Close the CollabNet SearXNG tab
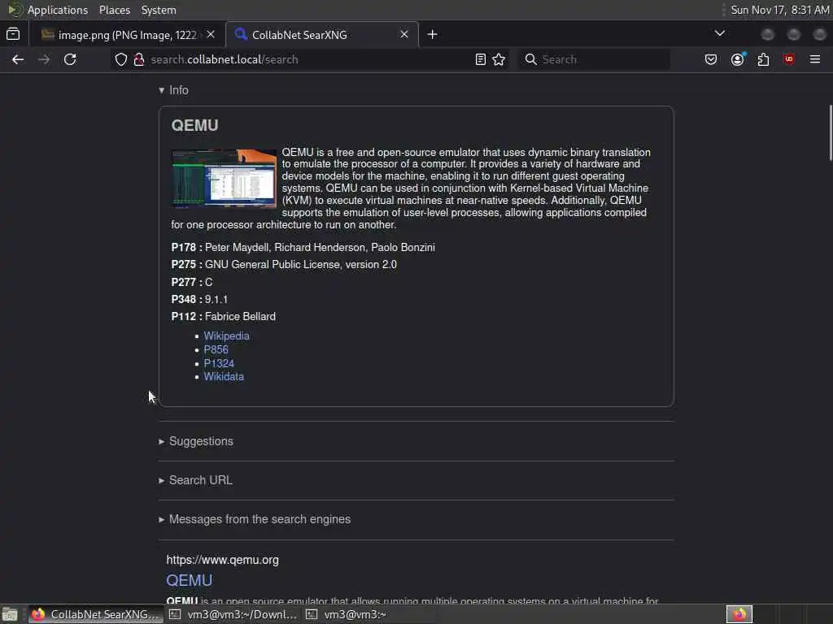 tap(404, 34)
